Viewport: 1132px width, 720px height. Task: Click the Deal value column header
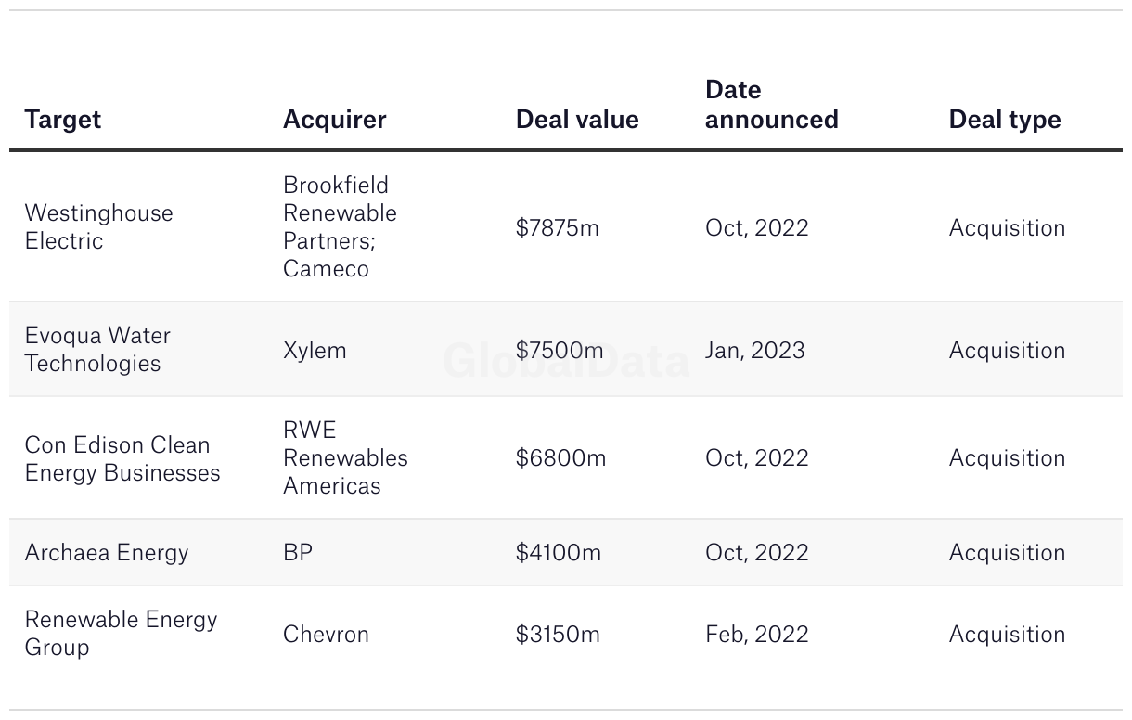pyautogui.click(x=577, y=120)
